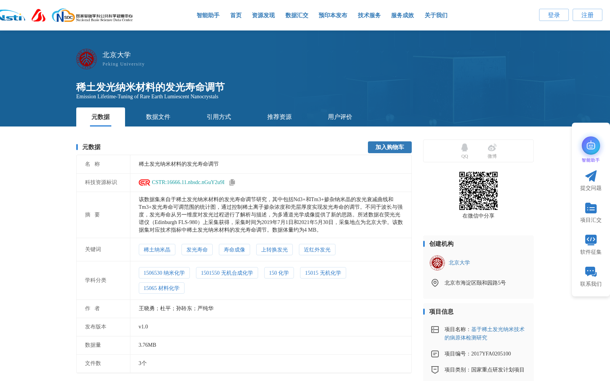Click file count value 3个

point(143,363)
